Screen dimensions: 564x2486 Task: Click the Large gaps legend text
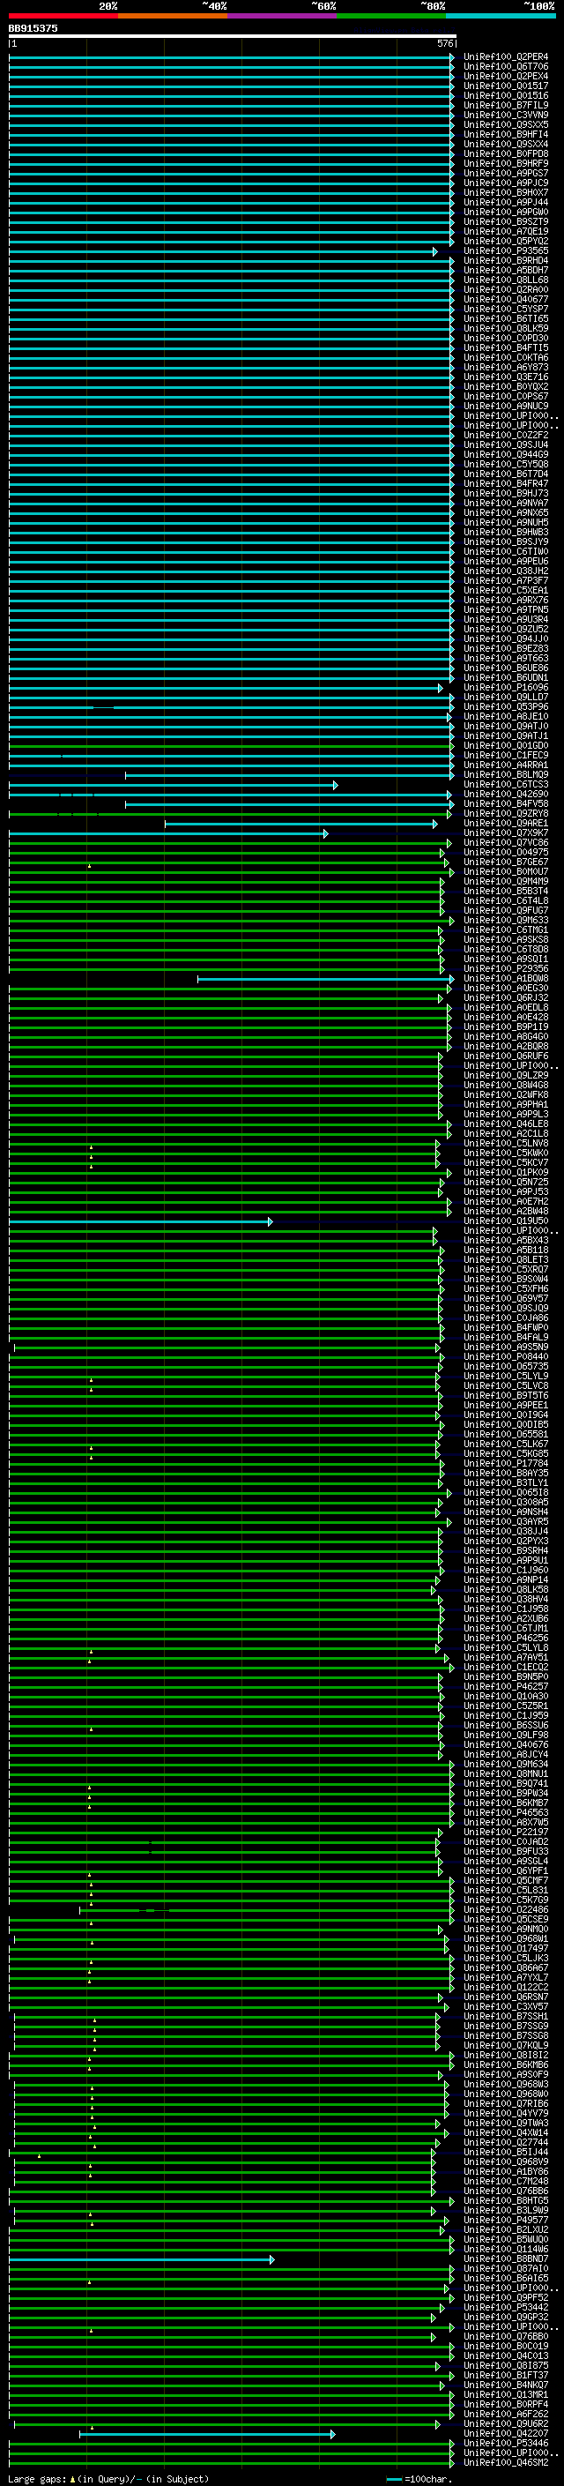(x=108, y=2479)
